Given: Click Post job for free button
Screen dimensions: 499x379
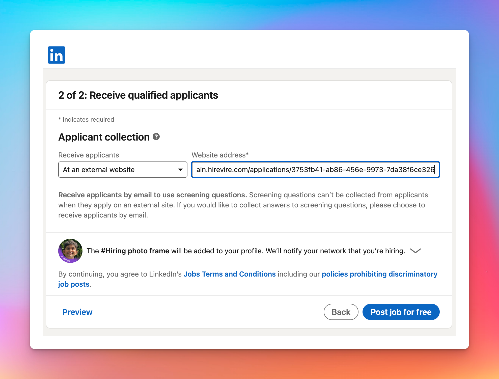Looking at the screenshot, I should pos(401,312).
